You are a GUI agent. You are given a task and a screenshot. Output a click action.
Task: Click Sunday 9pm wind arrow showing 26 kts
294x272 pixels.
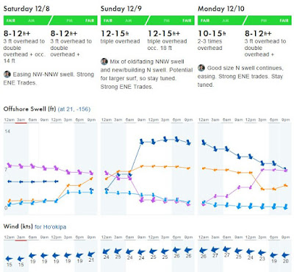[188, 250]
